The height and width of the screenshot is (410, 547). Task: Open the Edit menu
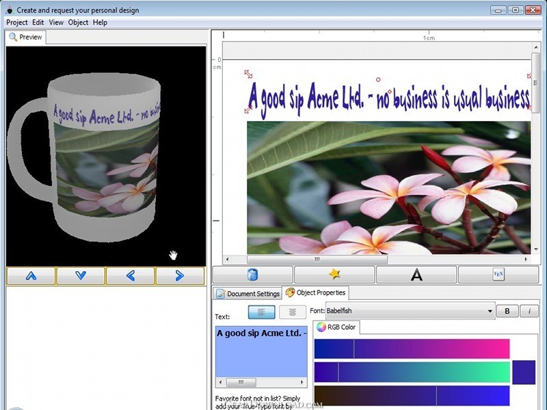[x=38, y=23]
